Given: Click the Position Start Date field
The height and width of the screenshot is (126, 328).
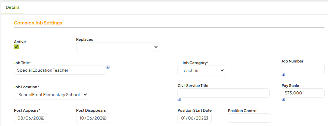Looking at the screenshot, I should [195, 118].
